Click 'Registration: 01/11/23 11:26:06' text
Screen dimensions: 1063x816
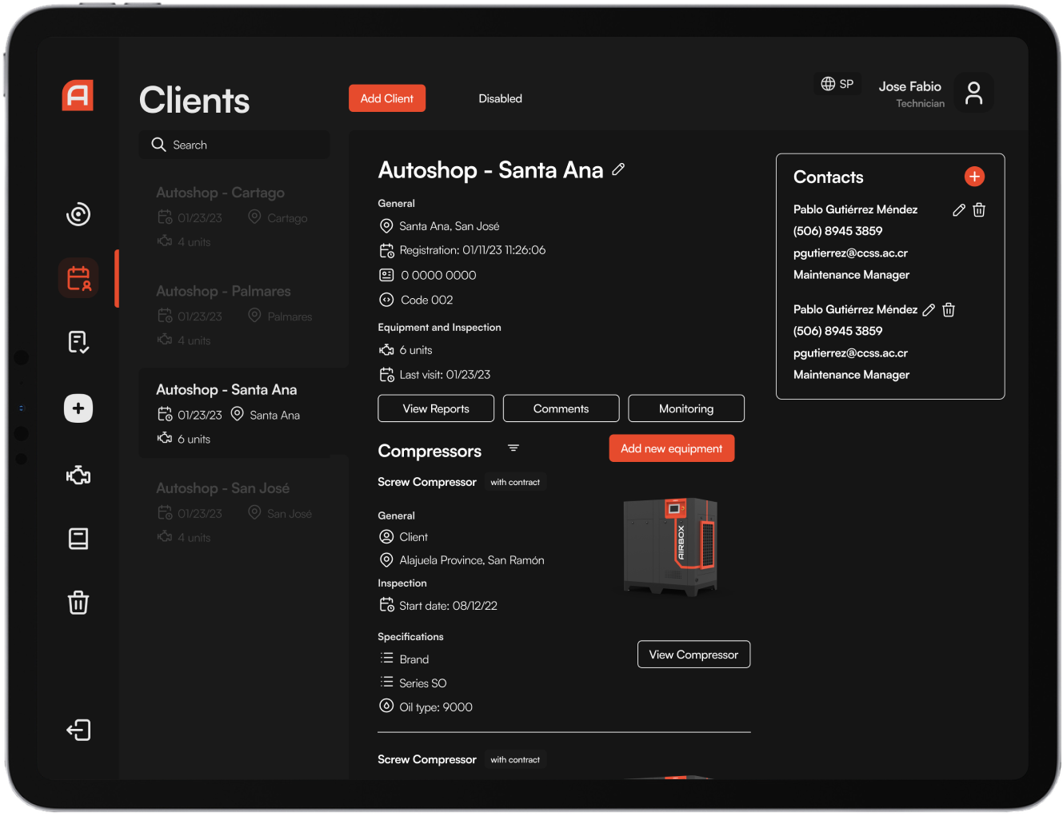point(473,250)
